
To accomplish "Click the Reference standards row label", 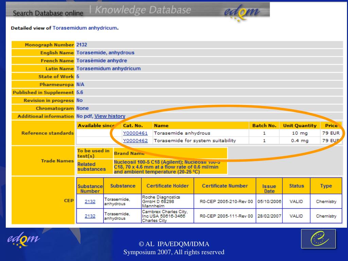I will (x=48, y=133).
